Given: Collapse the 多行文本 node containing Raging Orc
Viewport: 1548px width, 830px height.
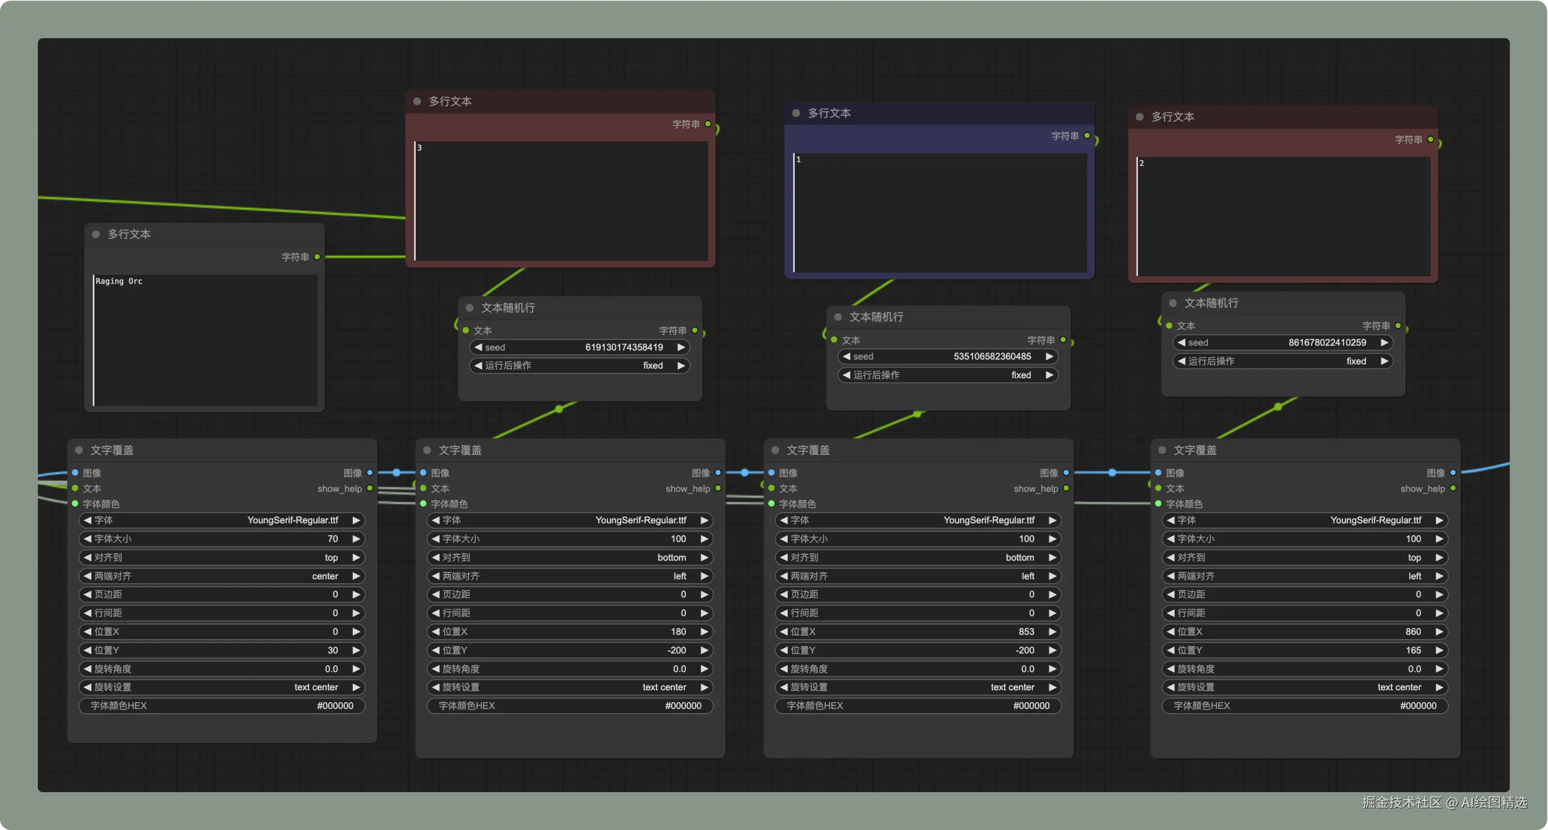Looking at the screenshot, I should click(x=96, y=234).
